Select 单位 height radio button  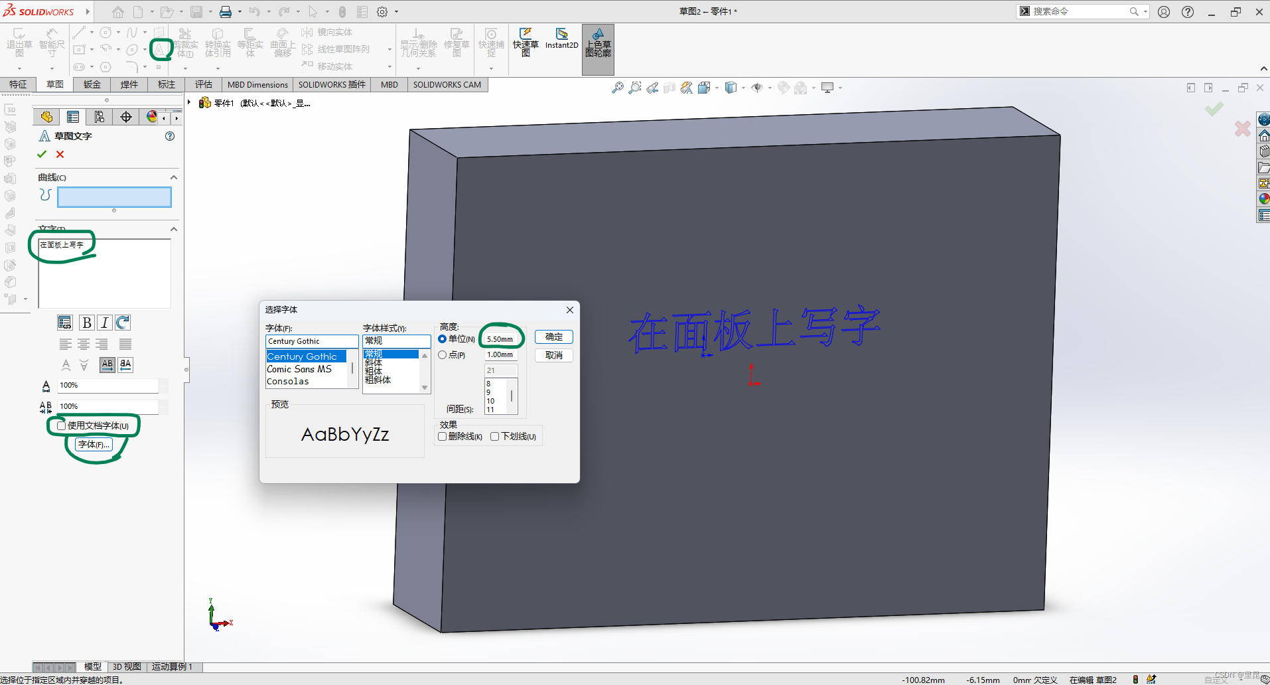click(443, 339)
